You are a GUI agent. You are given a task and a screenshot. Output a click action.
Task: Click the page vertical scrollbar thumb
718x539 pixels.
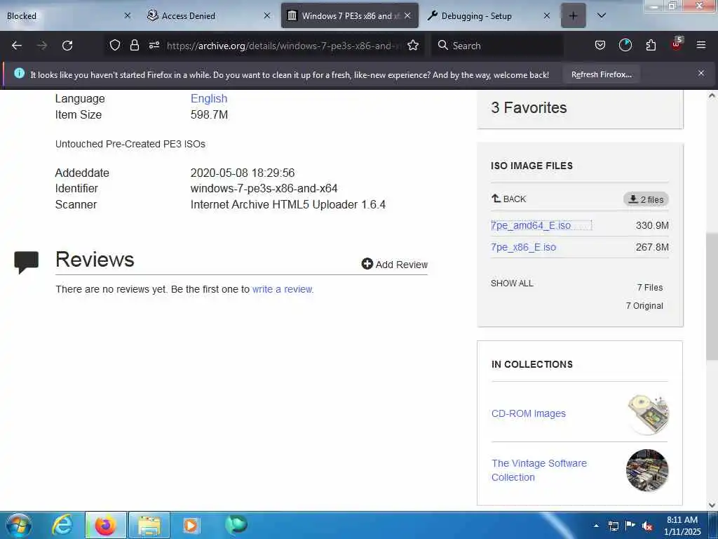712,297
